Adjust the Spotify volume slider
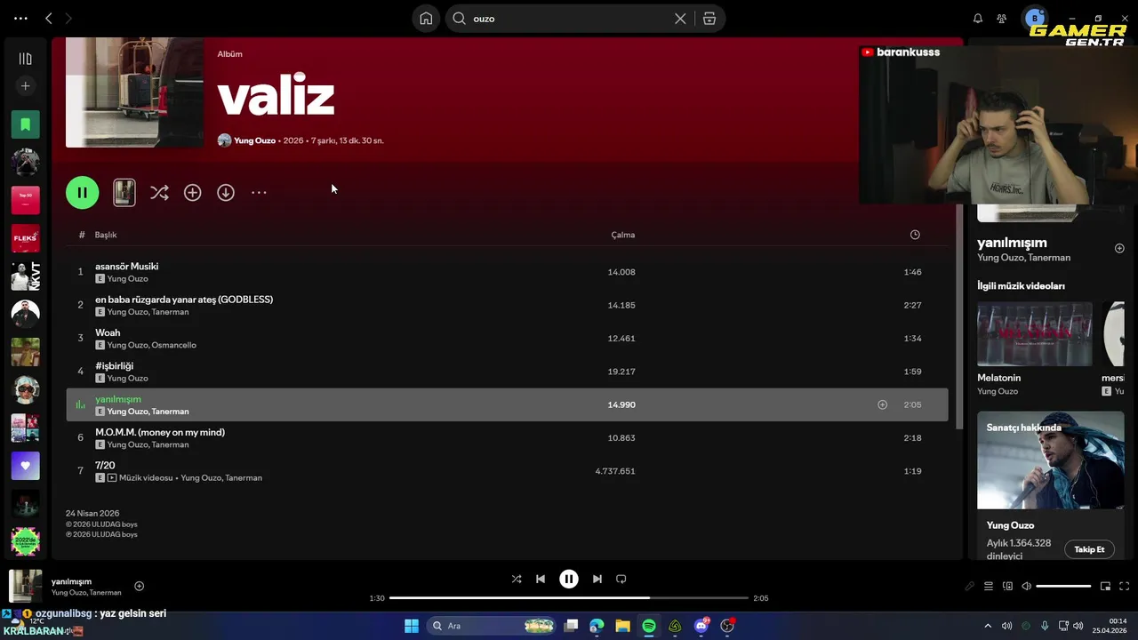 pos(1063,587)
